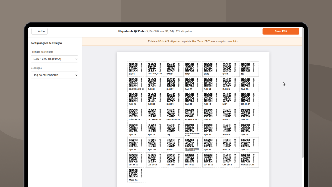Click the L01-DF61 label text
Image resolution: width=332 pixels, height=187 pixels.
coord(171,165)
